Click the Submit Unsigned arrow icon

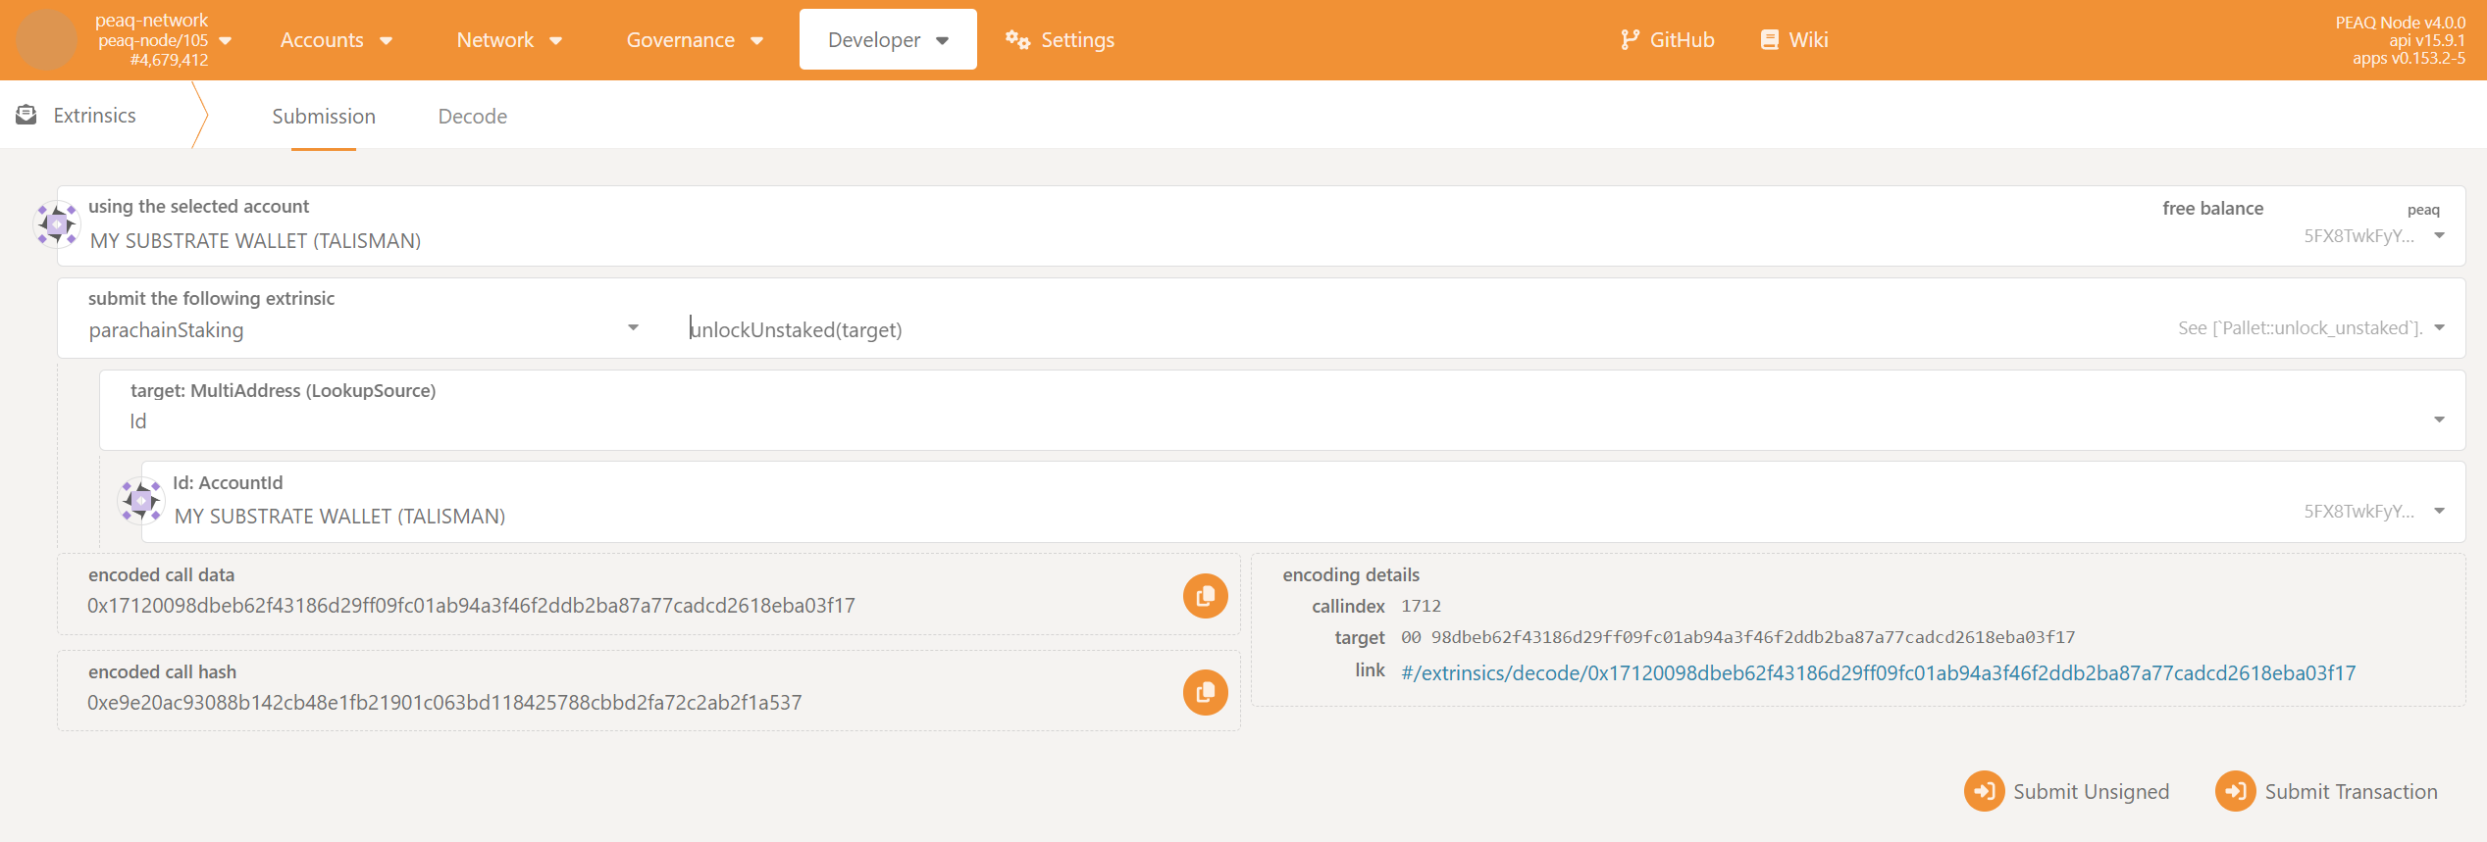(1984, 791)
